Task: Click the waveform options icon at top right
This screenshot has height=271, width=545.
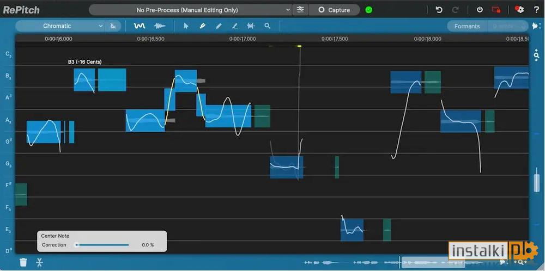Action: (x=537, y=26)
